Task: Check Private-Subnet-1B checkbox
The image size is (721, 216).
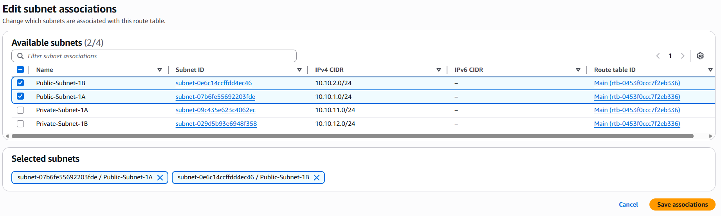Action: coord(20,124)
